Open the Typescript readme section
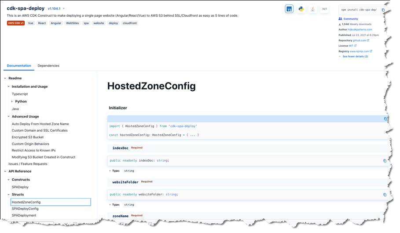Screen dimensions: 400x233 [20, 94]
